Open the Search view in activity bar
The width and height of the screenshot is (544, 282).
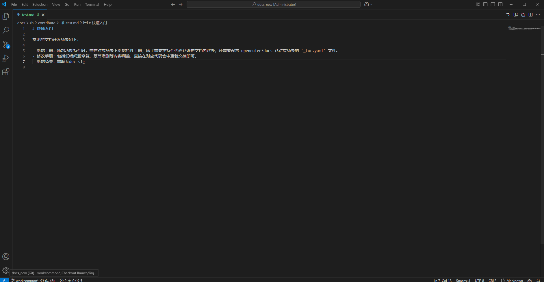click(6, 30)
